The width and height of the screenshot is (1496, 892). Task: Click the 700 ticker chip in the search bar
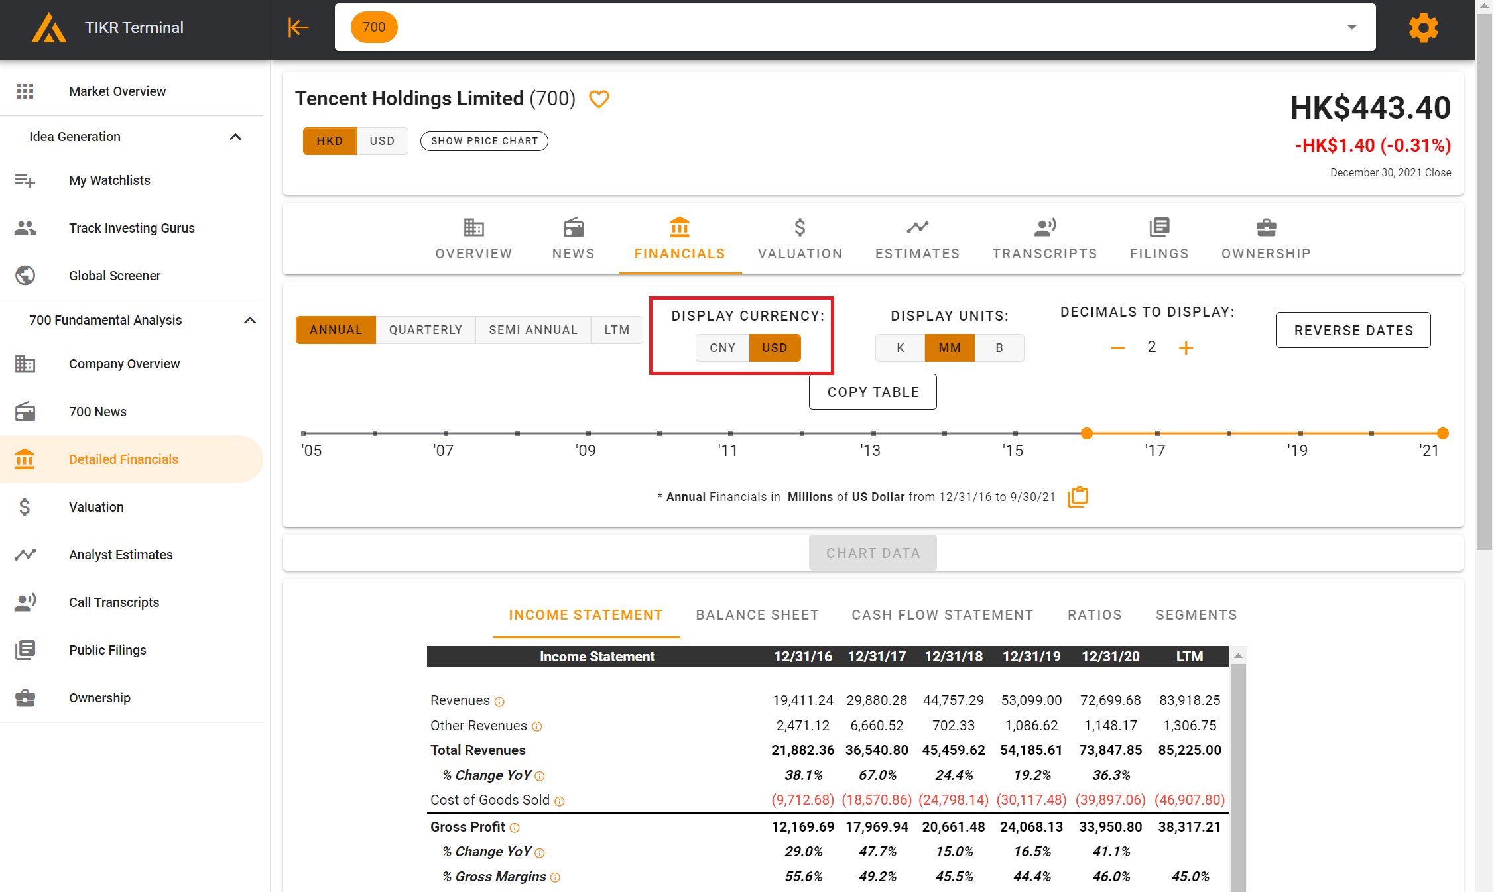(x=374, y=27)
